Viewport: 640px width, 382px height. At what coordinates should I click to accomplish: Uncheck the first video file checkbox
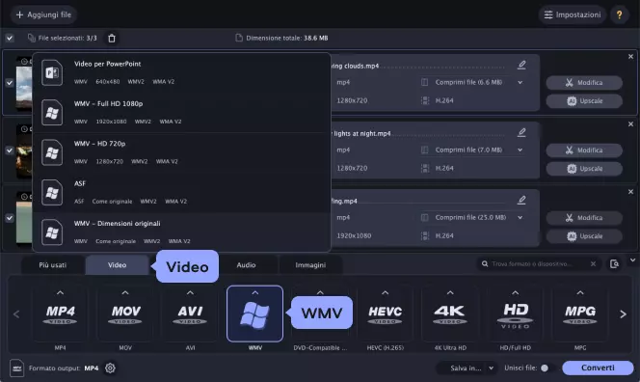[x=10, y=83]
